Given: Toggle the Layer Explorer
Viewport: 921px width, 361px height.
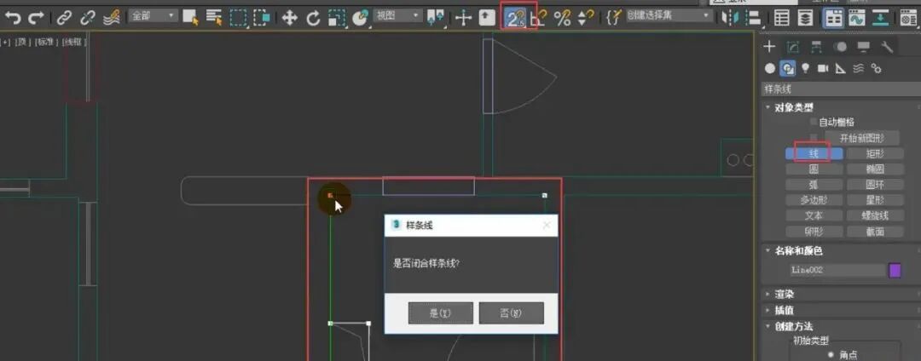Looking at the screenshot, I should tap(805, 18).
